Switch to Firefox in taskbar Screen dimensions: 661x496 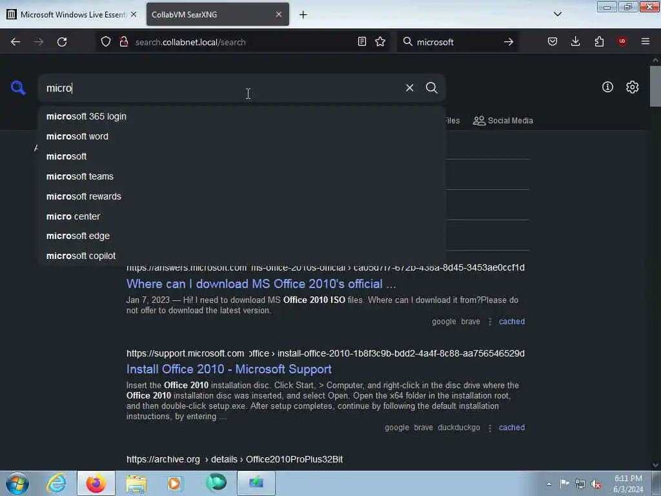96,483
